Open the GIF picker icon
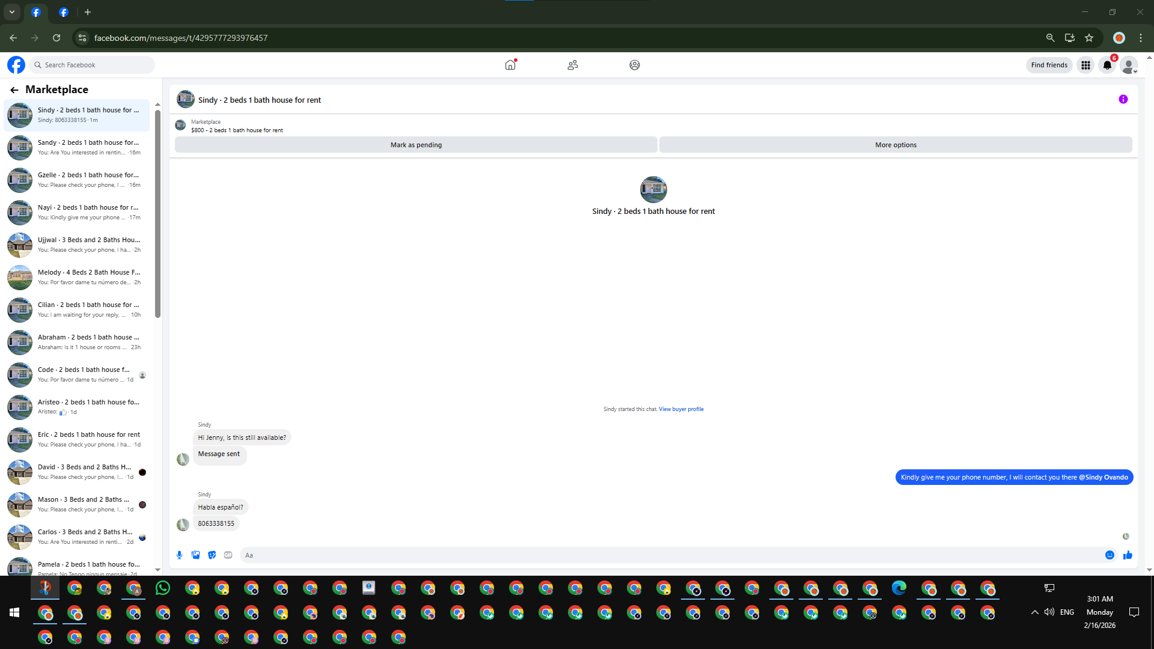 tap(228, 555)
